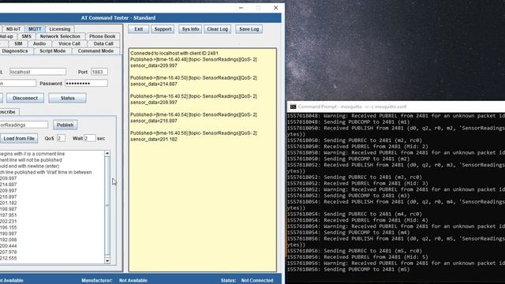Open the Audio tab
This screenshot has height=284, width=505.
coord(39,44)
